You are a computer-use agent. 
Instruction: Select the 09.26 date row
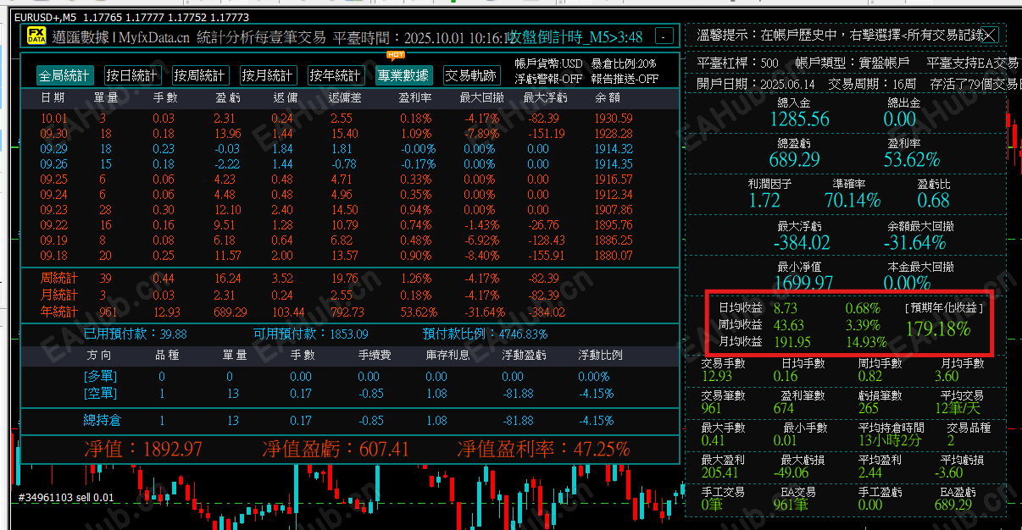pyautogui.click(x=349, y=164)
